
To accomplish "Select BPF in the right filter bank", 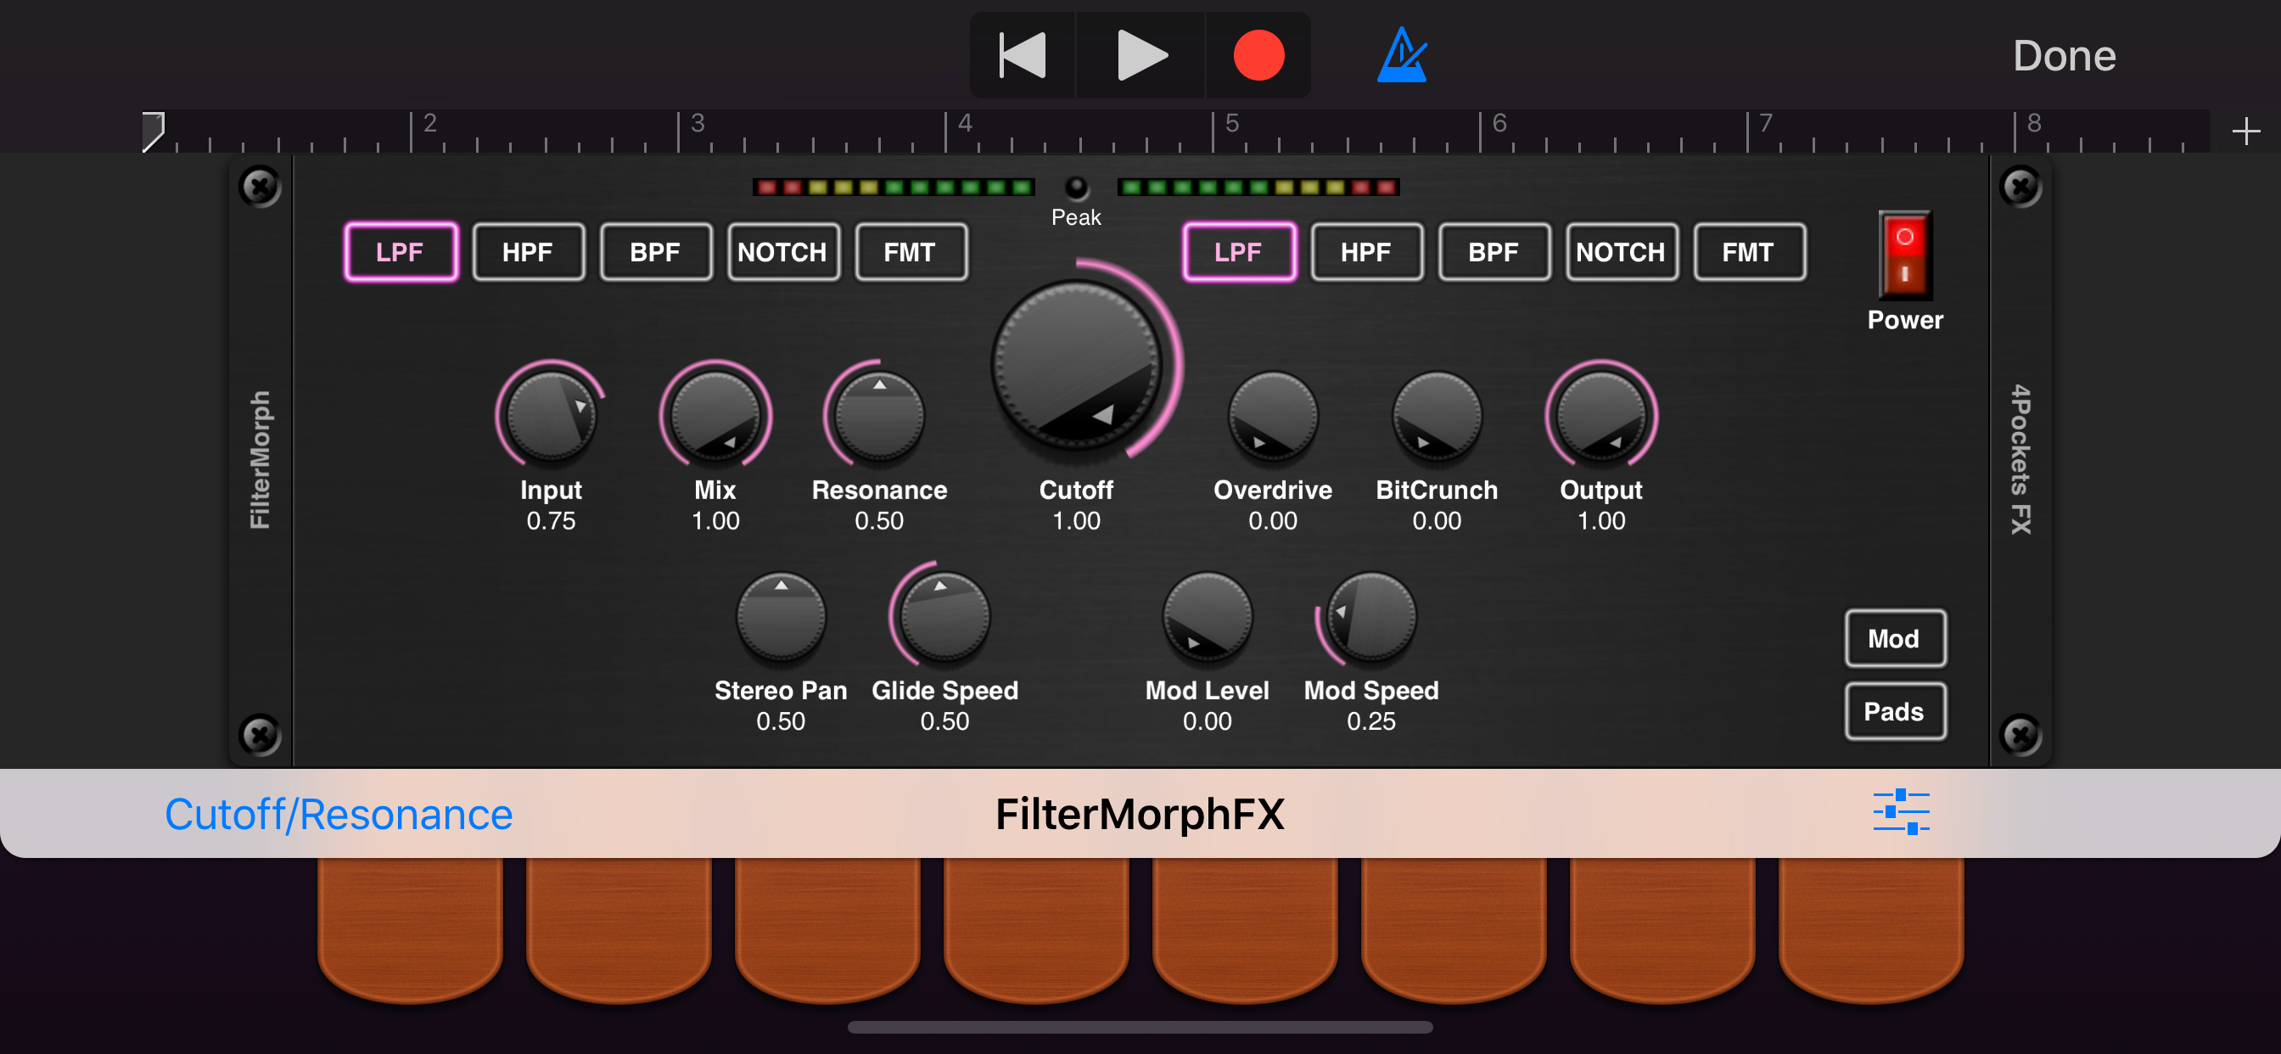I will pyautogui.click(x=1493, y=252).
